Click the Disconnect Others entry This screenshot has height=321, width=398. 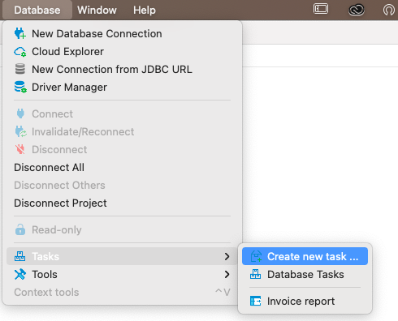tap(122, 185)
